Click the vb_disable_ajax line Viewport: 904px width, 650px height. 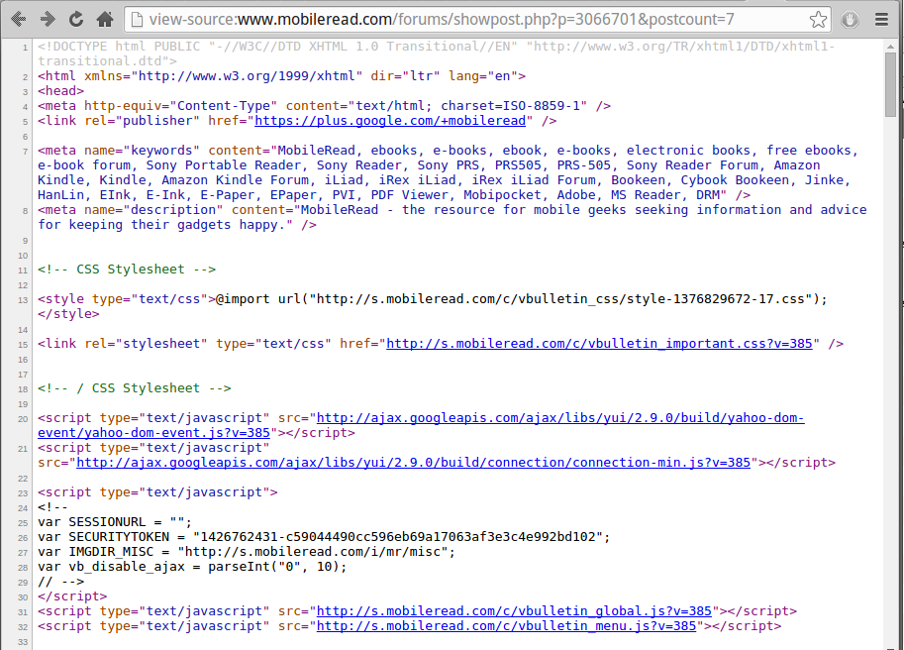click(192, 567)
